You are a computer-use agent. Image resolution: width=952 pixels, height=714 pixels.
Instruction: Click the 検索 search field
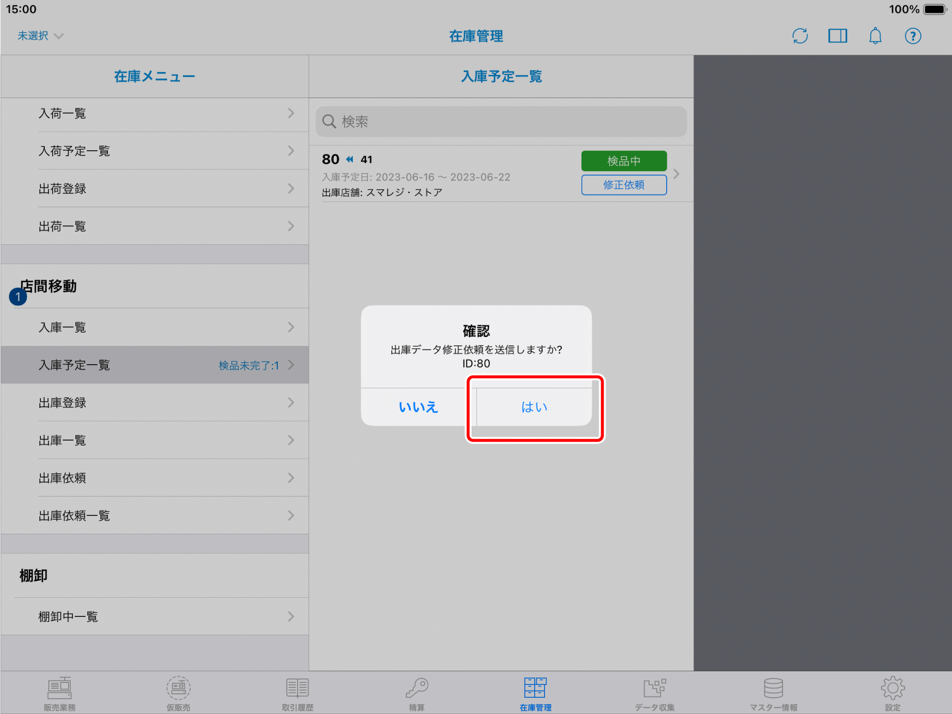pos(501,122)
